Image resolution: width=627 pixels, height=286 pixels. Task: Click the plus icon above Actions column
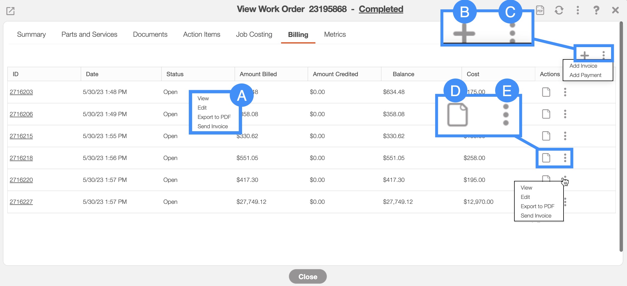click(584, 55)
